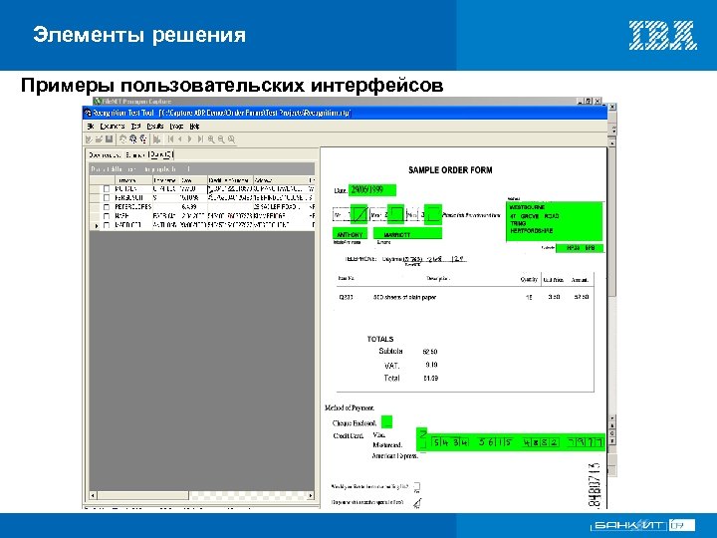Screen dimensions: 717x538
Task: Tick the checkbox in the first data row
Action: tap(107, 189)
